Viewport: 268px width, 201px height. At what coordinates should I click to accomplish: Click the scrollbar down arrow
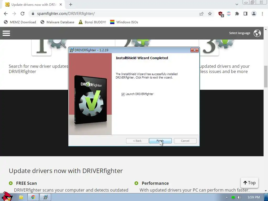[266, 191]
